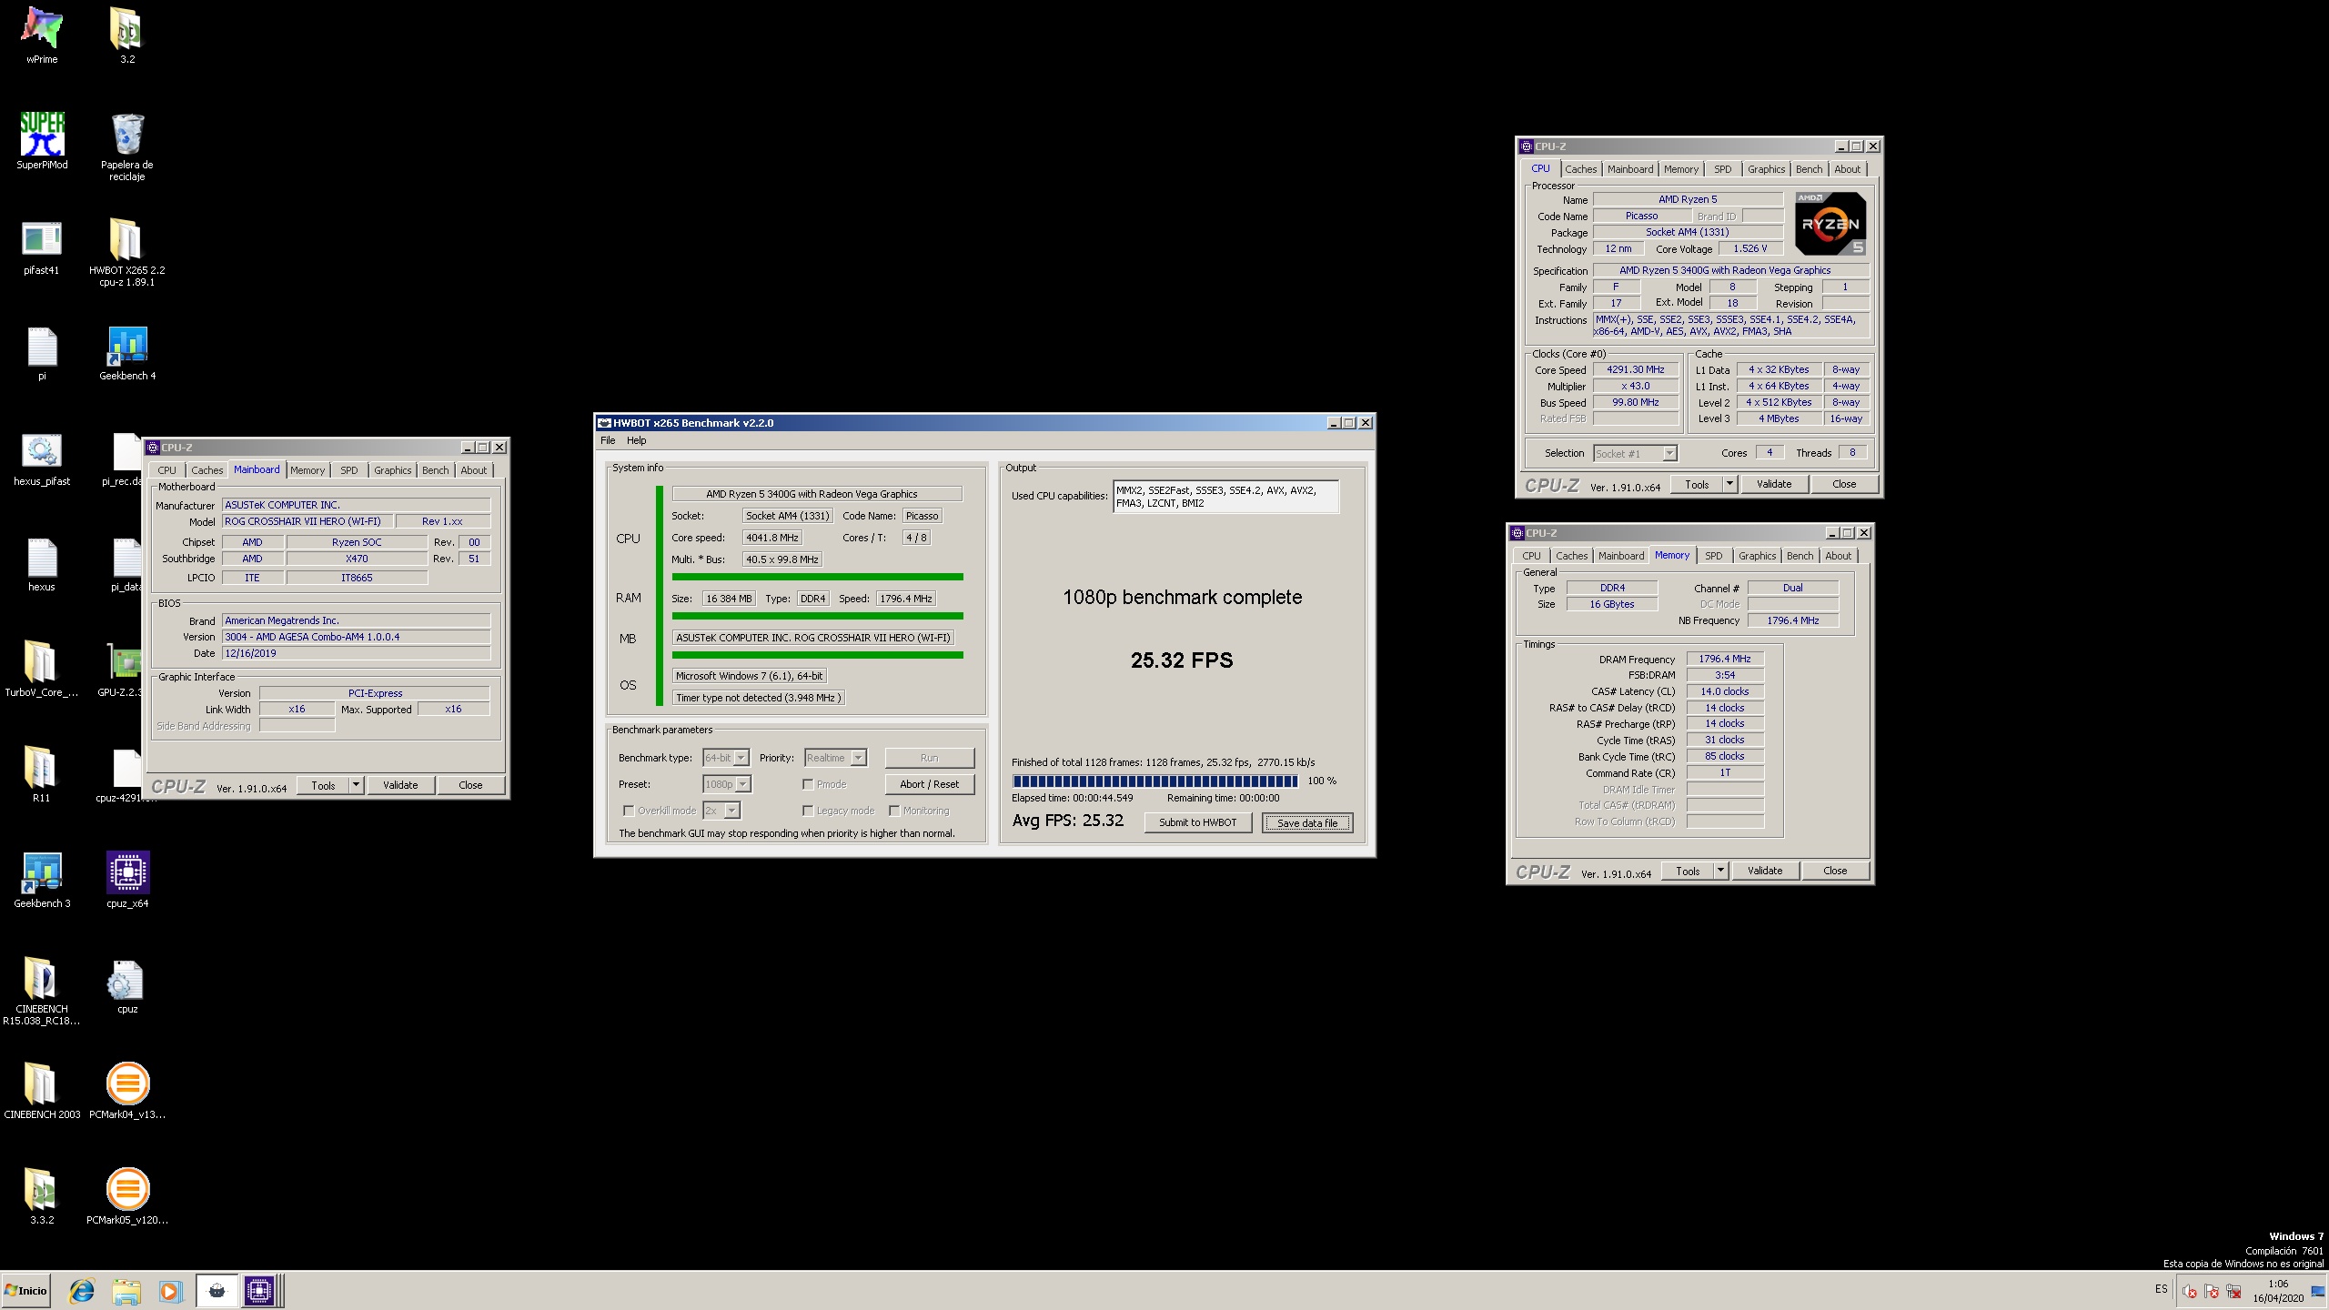The height and width of the screenshot is (1310, 2329).
Task: Click the 25.32 FPS result text
Action: 1182,660
